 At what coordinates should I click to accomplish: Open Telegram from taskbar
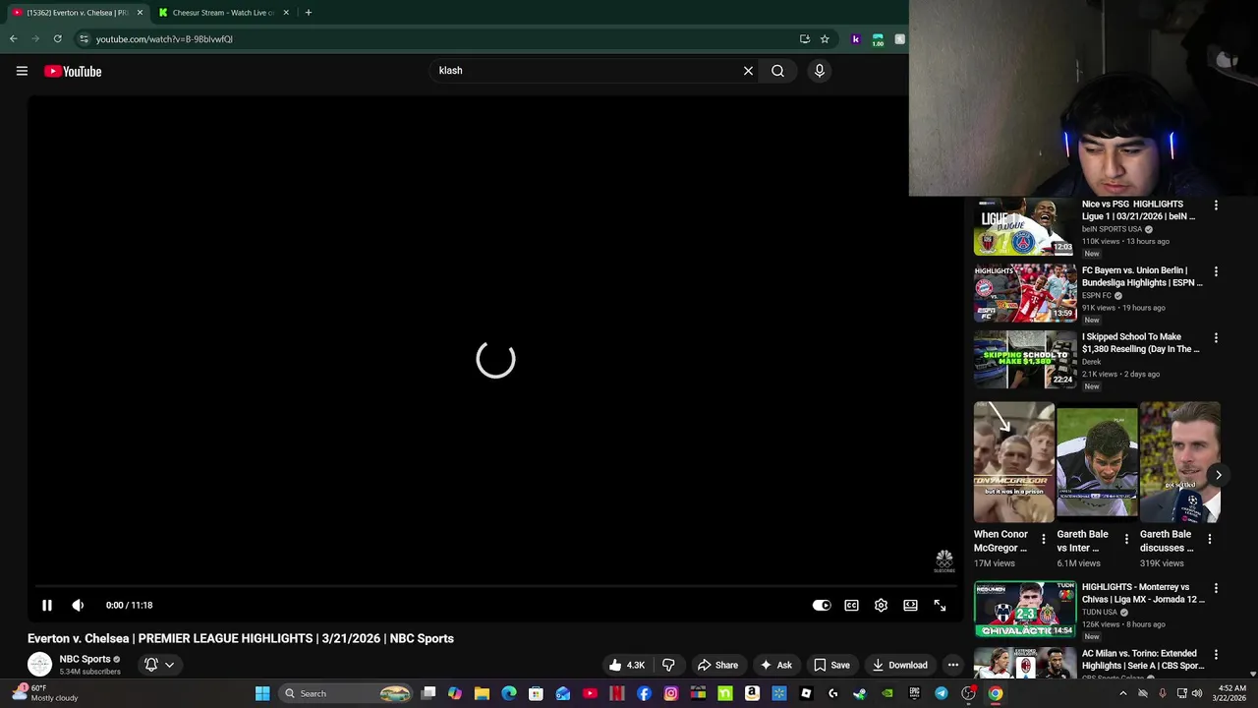(941, 693)
